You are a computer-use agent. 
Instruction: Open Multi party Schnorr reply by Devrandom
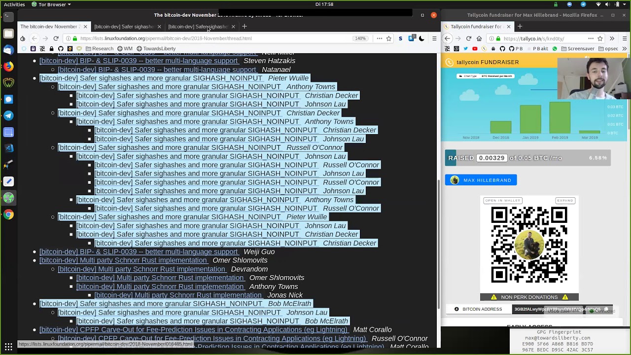coord(141,269)
